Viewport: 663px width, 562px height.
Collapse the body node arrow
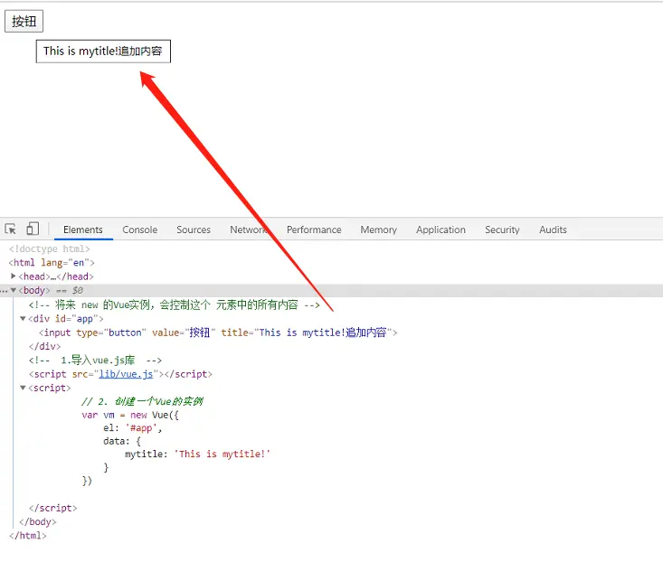(14, 290)
